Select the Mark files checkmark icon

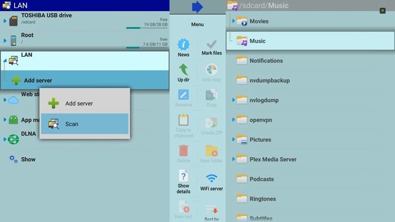click(211, 44)
